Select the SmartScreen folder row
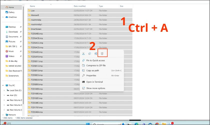 [36, 29]
